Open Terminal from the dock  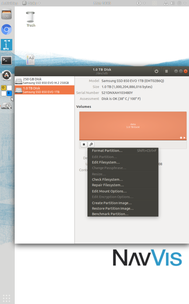click(x=6, y=60)
